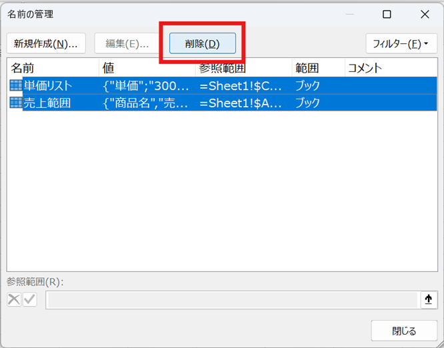The height and width of the screenshot is (348, 444).
Task: Click the 新規作成(N)... button
Action: (x=46, y=44)
